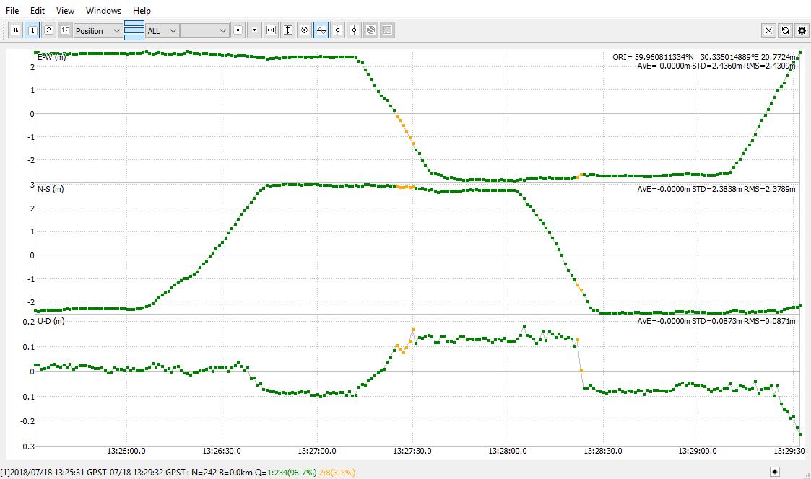Click the connect time-tag toolbar button
The height and width of the screenshot is (479, 811).
pos(15,30)
